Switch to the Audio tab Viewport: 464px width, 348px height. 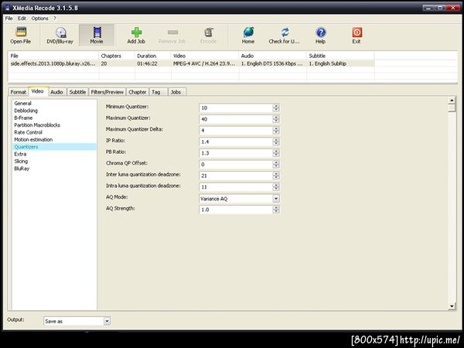coord(56,92)
